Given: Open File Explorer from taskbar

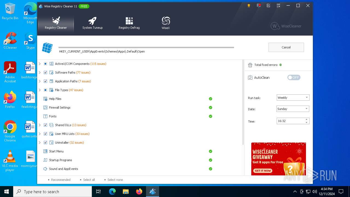Looking at the screenshot, I should point(126,192).
